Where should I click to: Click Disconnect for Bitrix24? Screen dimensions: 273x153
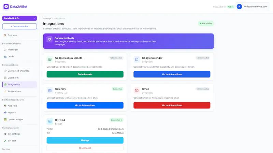tap(85, 148)
